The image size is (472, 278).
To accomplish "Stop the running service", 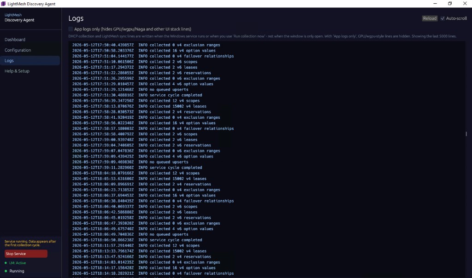I will pyautogui.click(x=26, y=254).
